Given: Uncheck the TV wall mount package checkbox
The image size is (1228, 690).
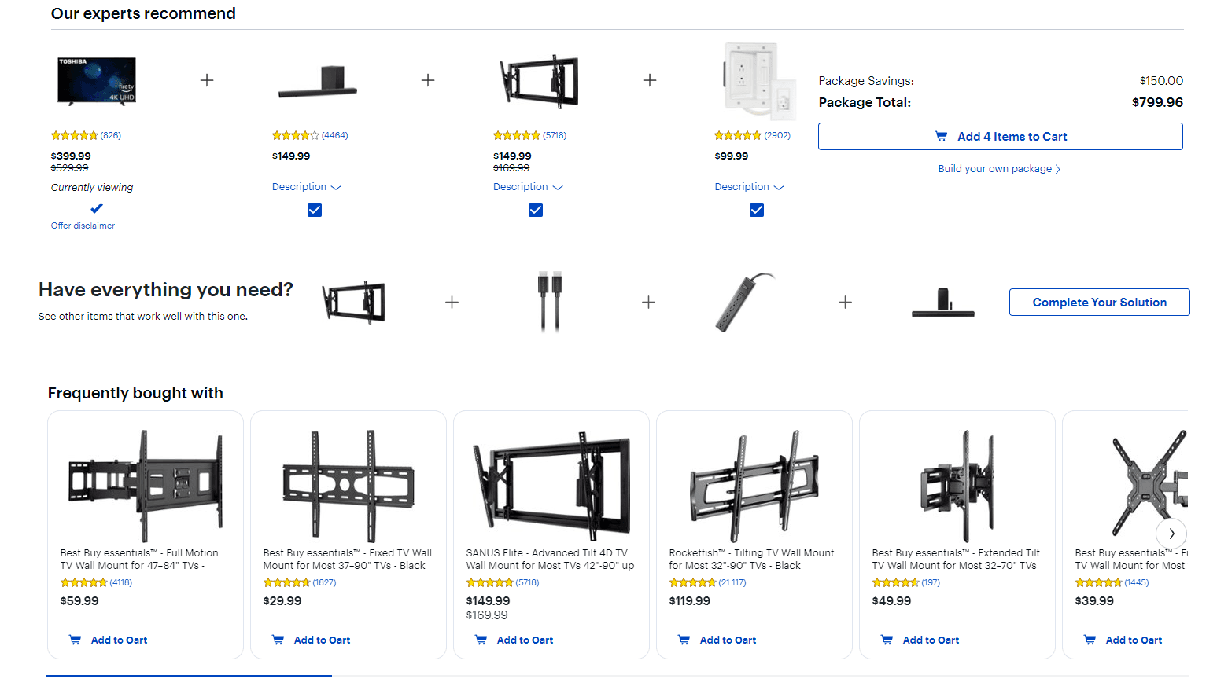Looking at the screenshot, I should pos(536,210).
